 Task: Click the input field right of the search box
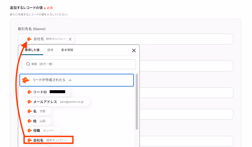pyautogui.click(x=186, y=66)
